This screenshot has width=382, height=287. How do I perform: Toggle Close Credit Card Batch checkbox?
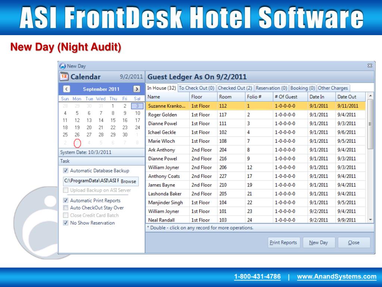66,215
